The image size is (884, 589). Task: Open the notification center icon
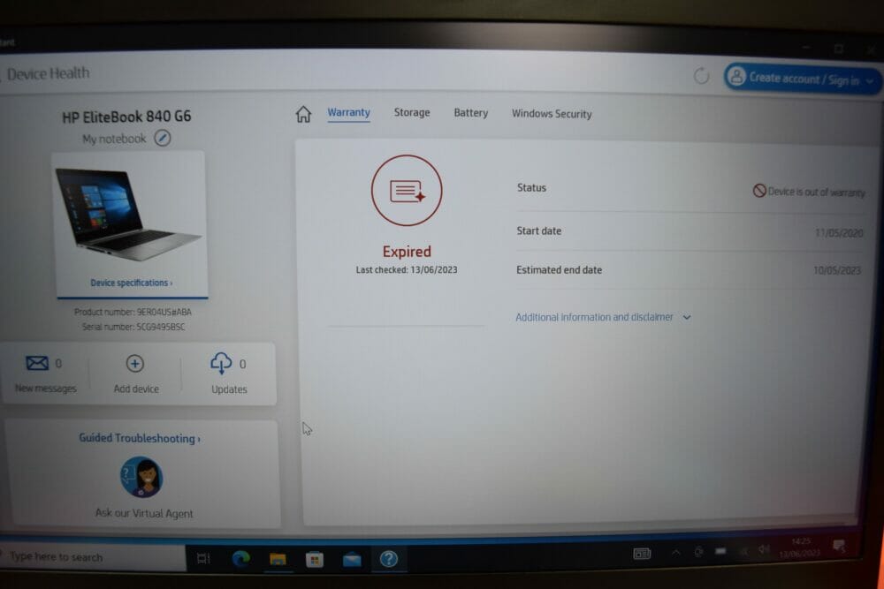(x=840, y=545)
